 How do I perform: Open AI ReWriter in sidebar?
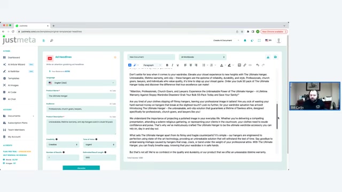[x=13, y=71]
